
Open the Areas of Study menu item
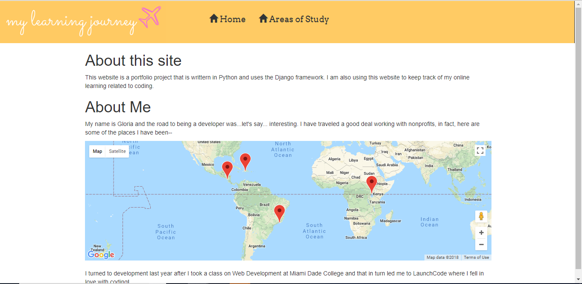click(x=299, y=19)
